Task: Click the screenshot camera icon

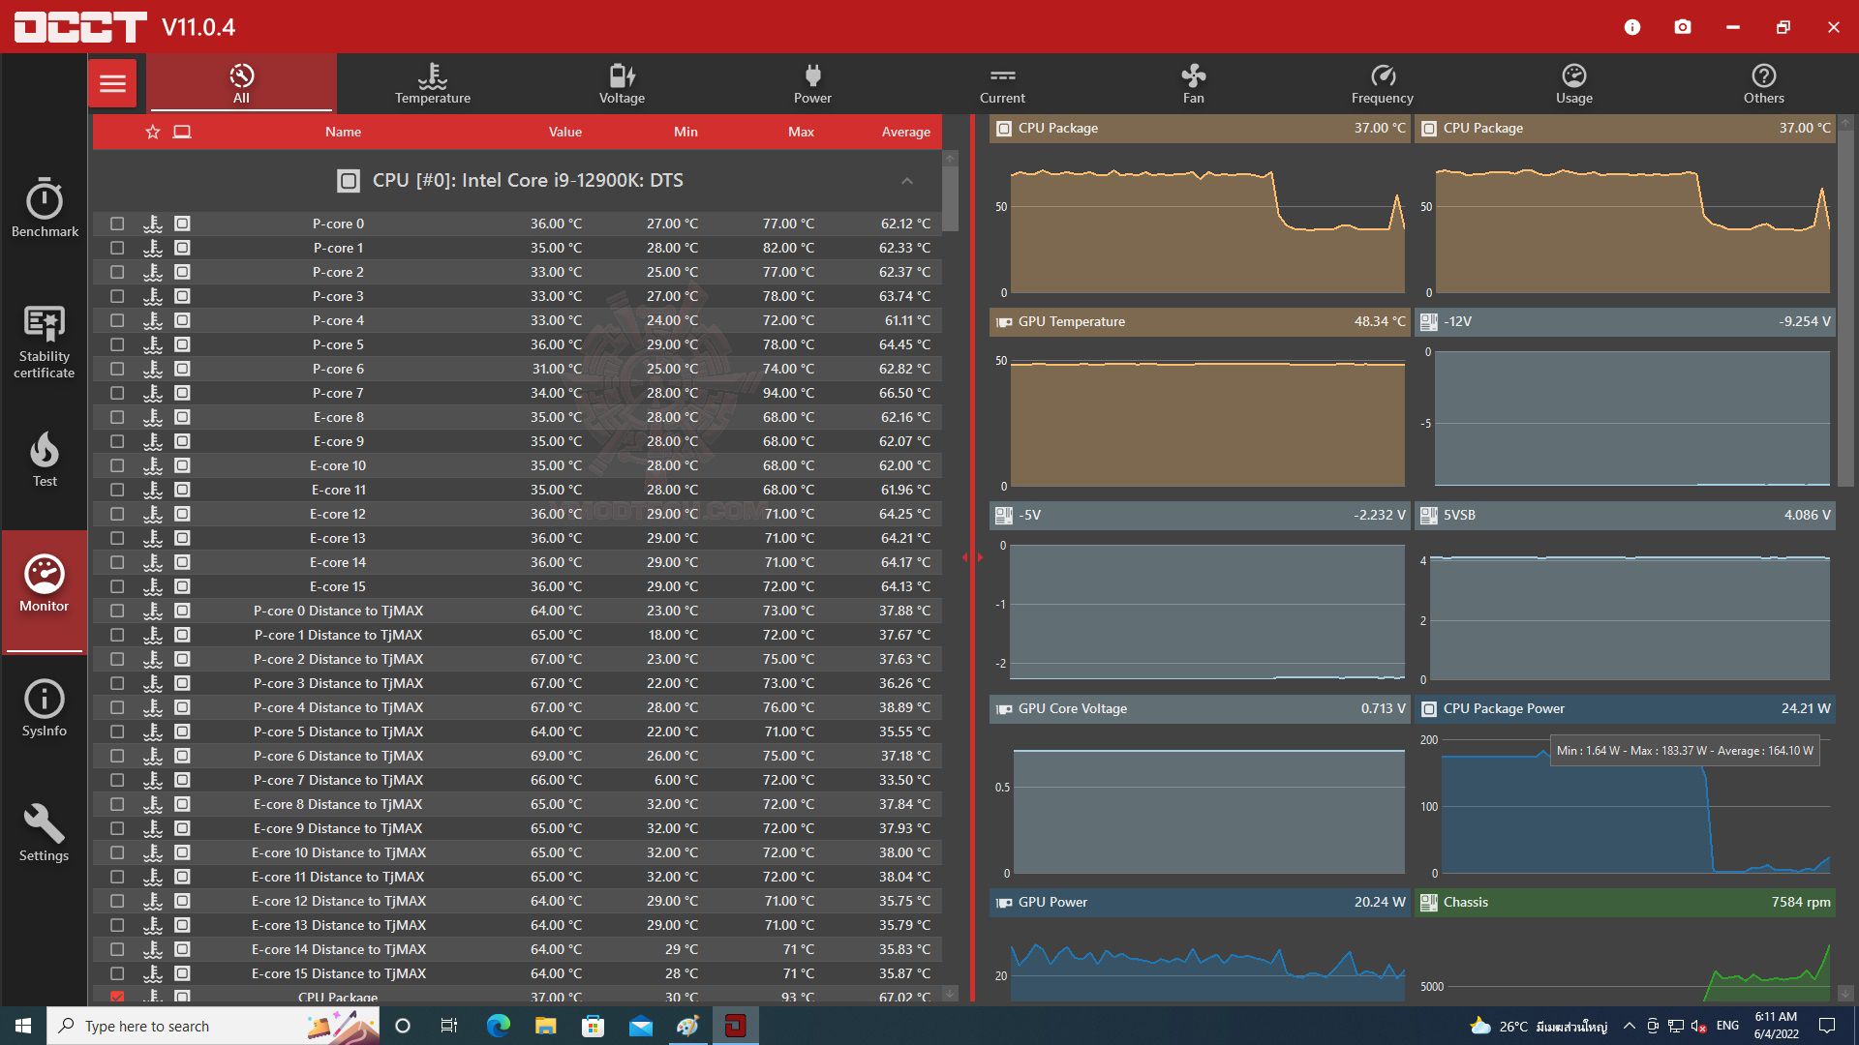Action: tap(1683, 27)
